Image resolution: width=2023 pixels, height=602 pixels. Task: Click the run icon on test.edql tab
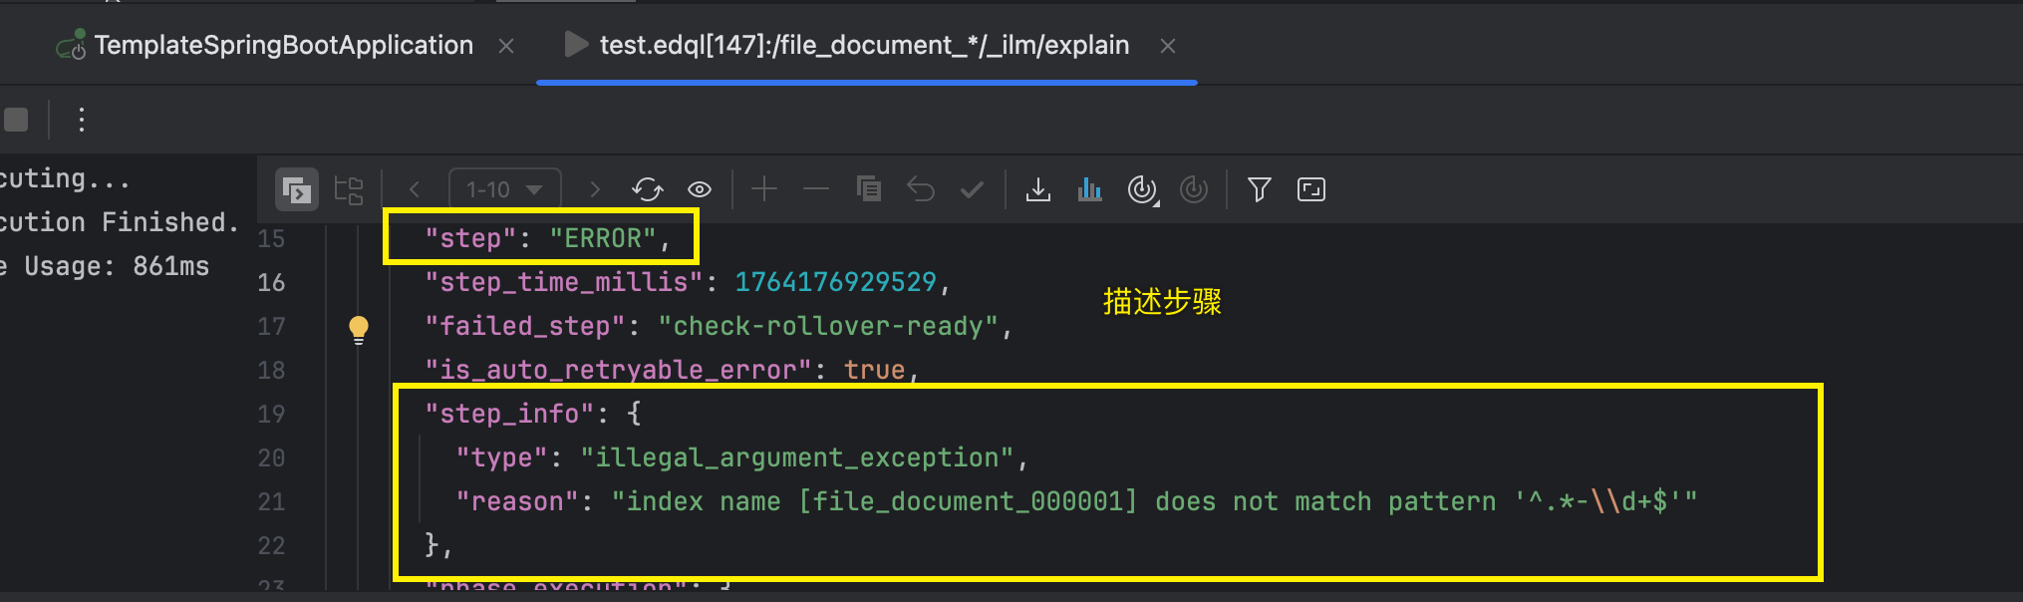[x=575, y=44]
